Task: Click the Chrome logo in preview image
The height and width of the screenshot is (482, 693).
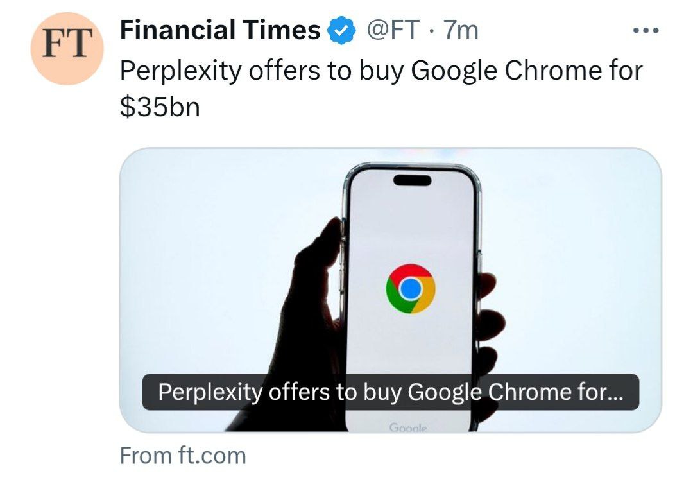Action: [x=411, y=289]
